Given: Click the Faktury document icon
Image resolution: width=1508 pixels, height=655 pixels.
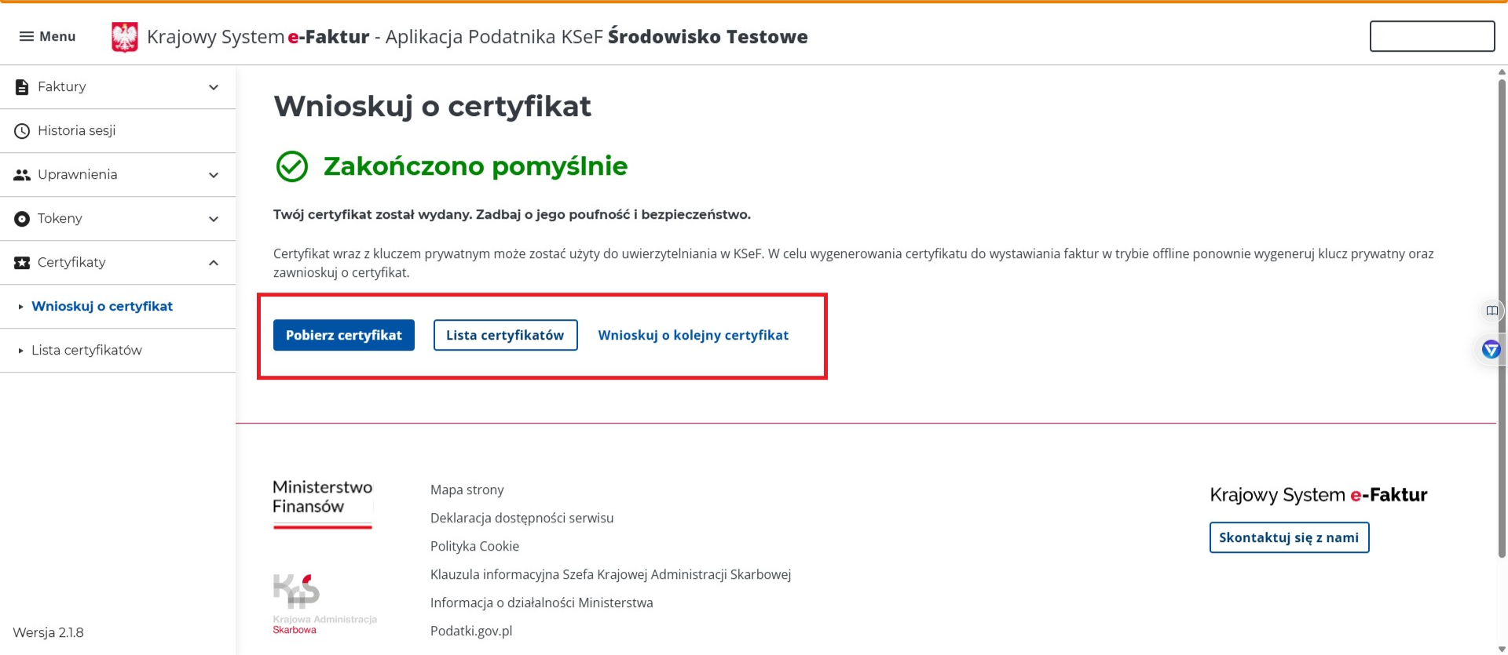Looking at the screenshot, I should click(x=22, y=87).
